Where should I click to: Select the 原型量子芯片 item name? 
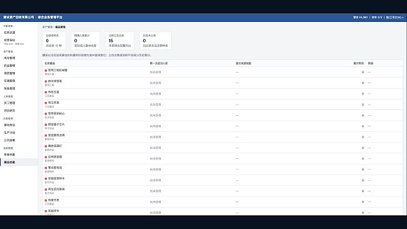tap(56, 125)
